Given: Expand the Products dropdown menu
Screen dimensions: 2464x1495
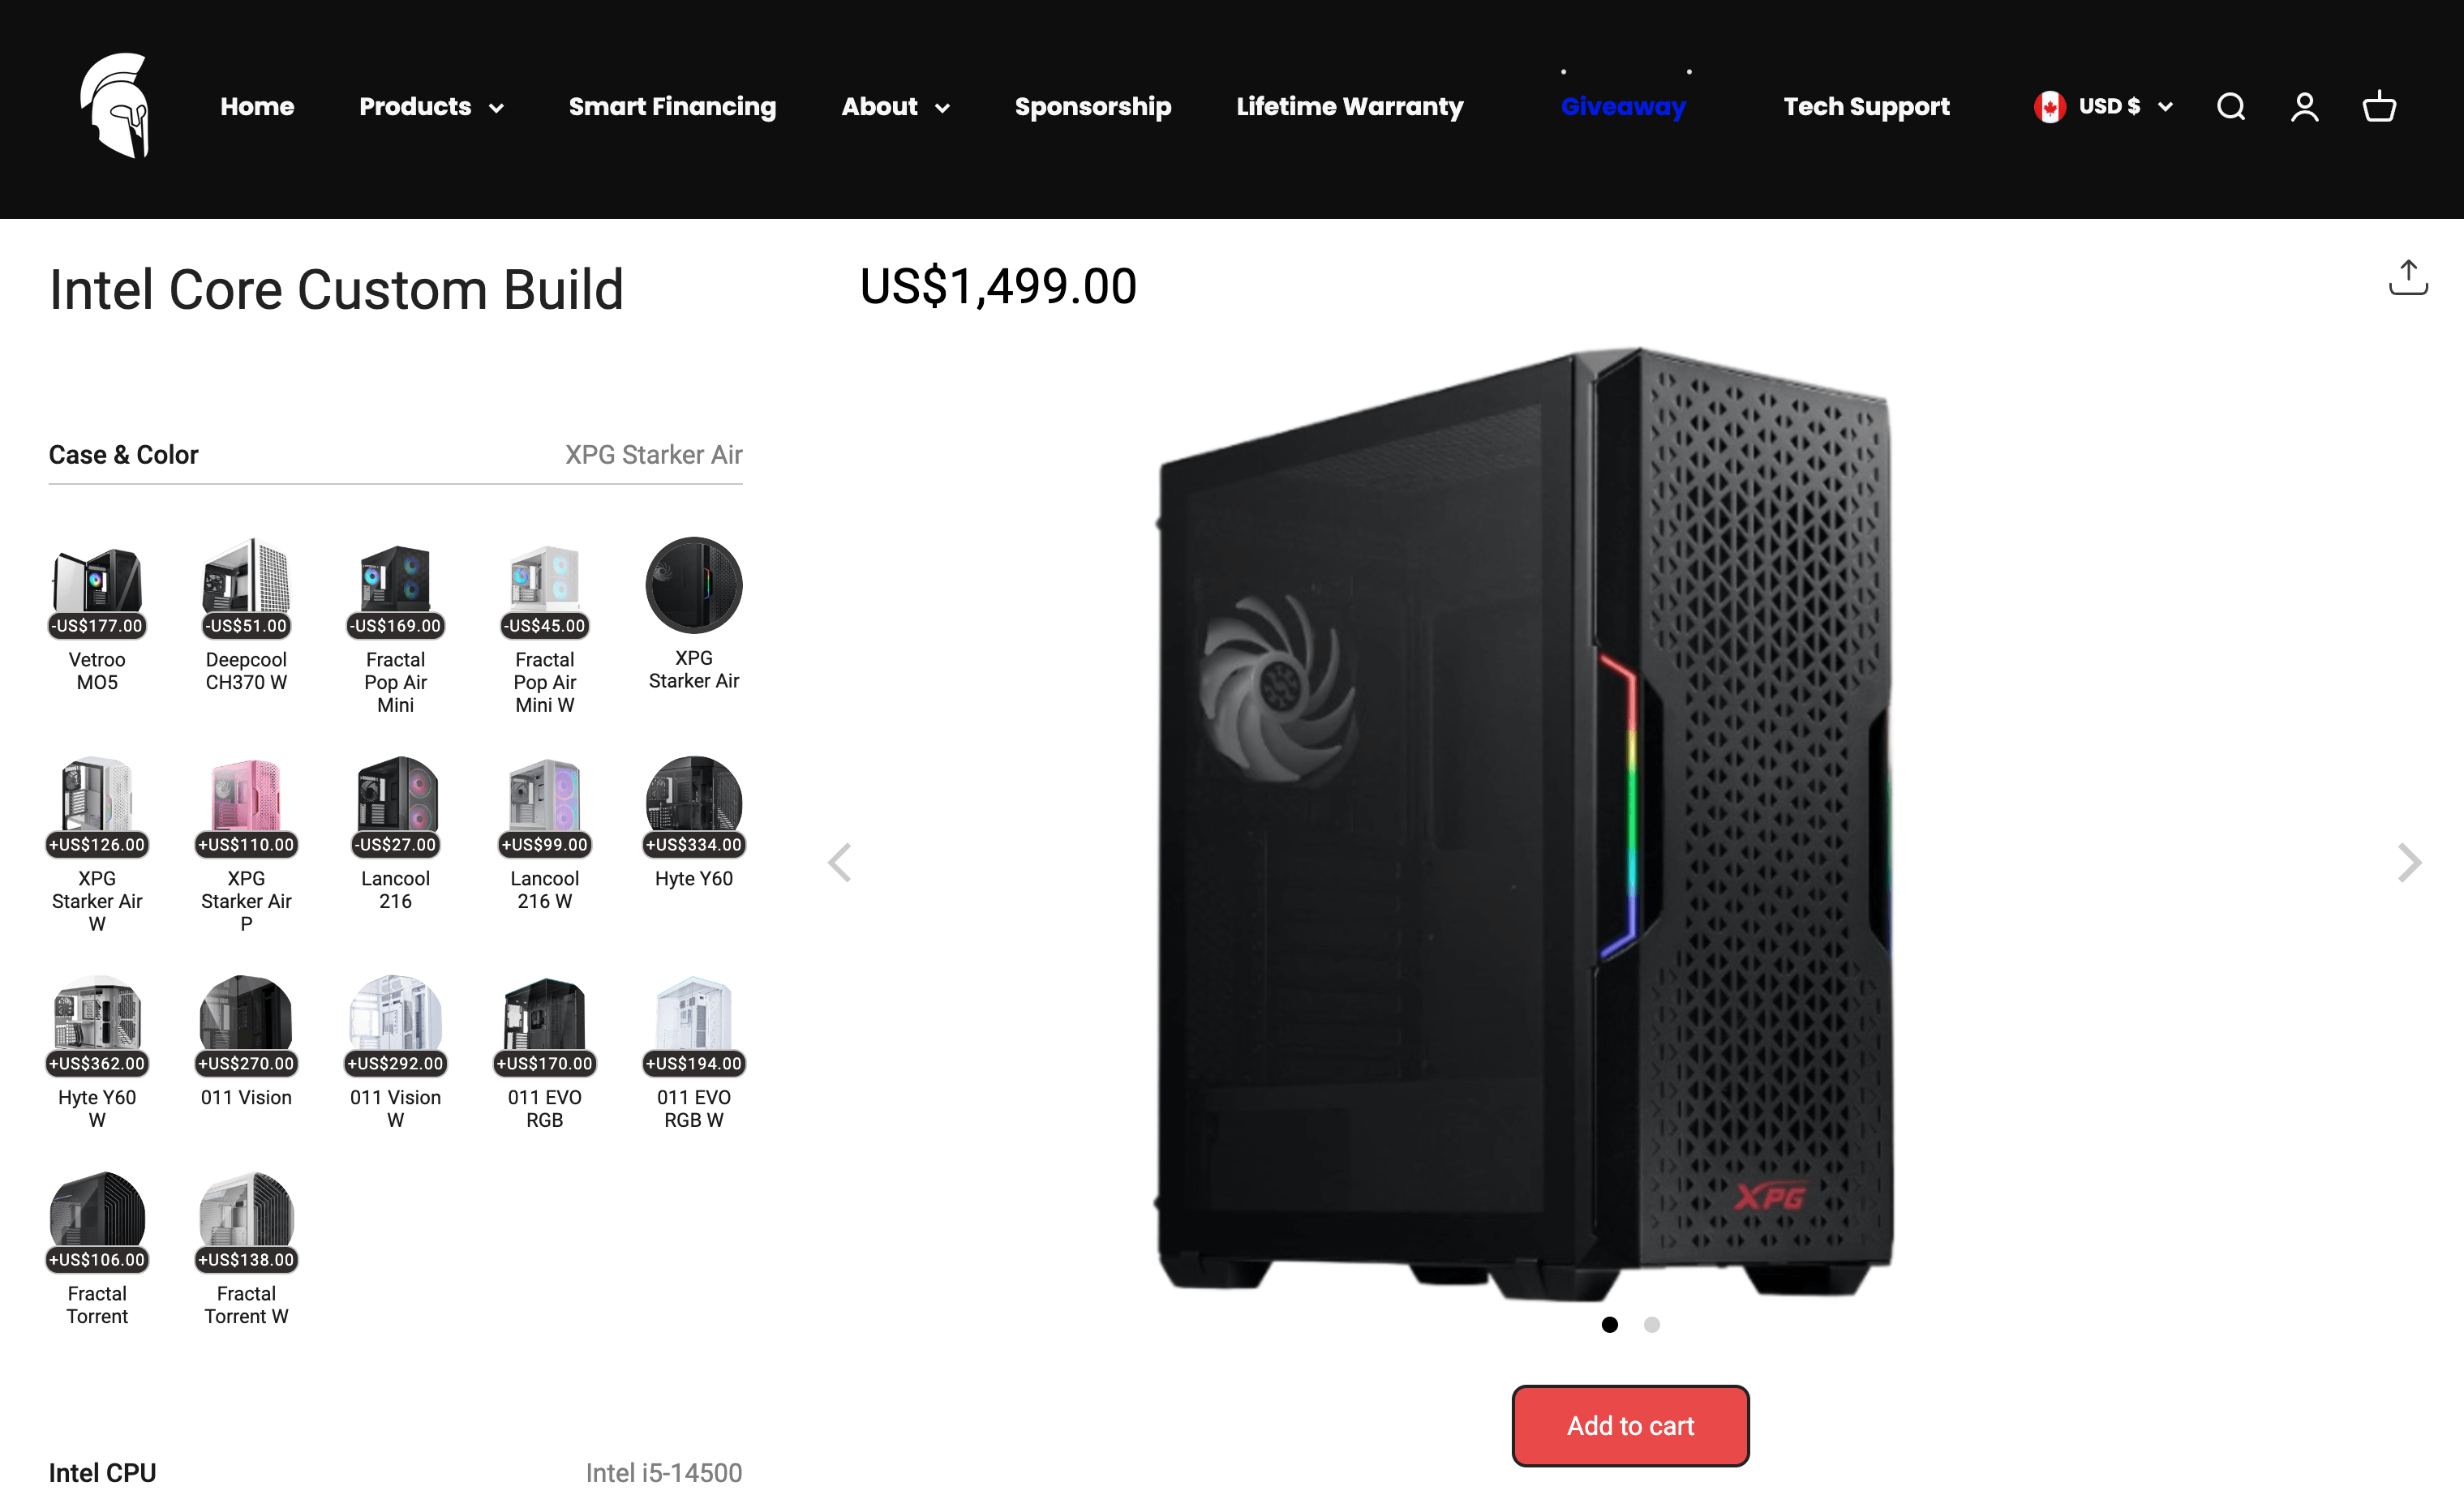Looking at the screenshot, I should tap(431, 107).
